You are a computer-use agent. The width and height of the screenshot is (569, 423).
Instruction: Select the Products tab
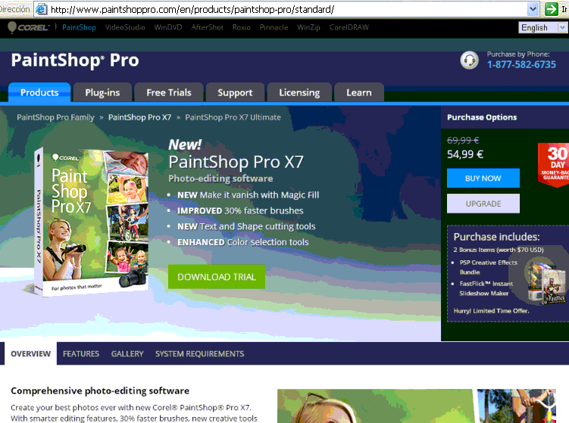[x=39, y=92]
